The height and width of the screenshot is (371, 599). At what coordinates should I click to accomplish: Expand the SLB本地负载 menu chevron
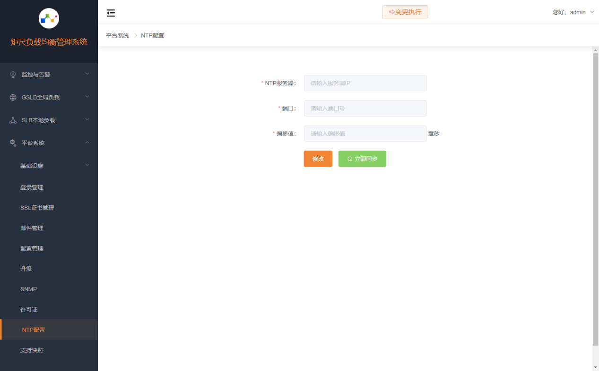pos(87,120)
